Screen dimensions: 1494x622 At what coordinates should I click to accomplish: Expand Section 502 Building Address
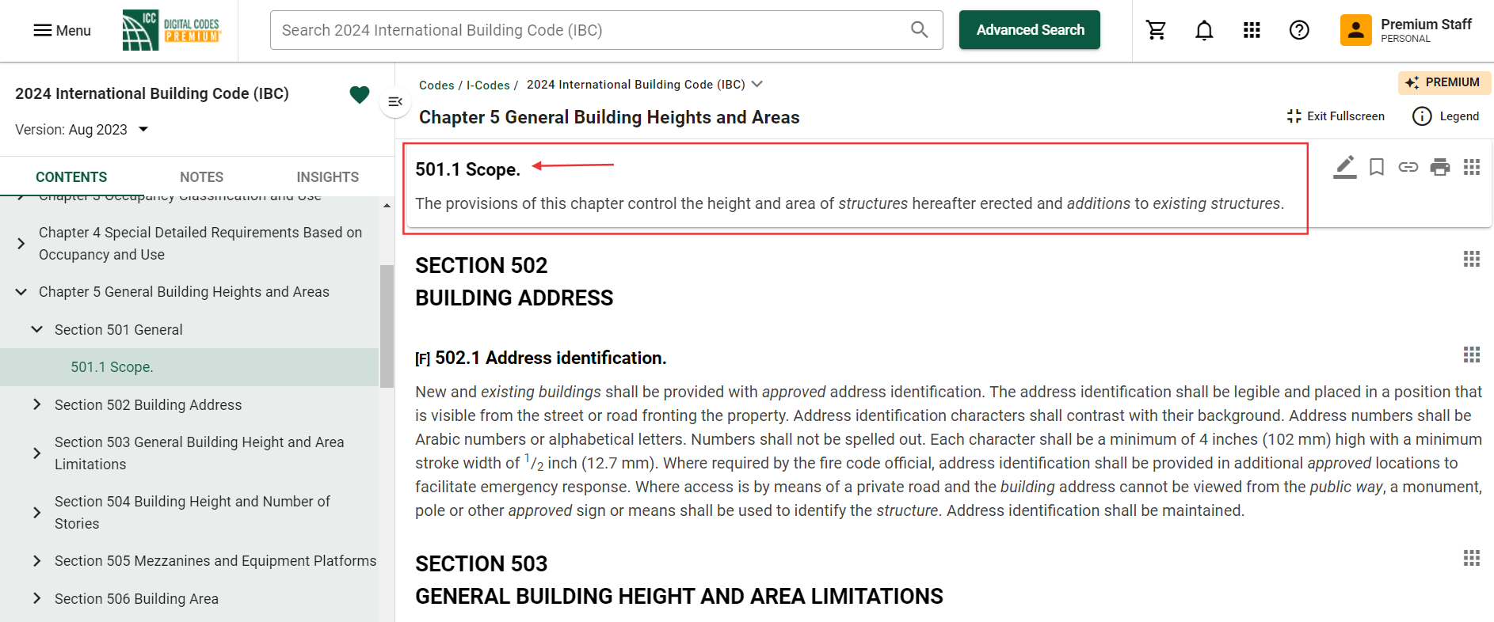point(36,404)
